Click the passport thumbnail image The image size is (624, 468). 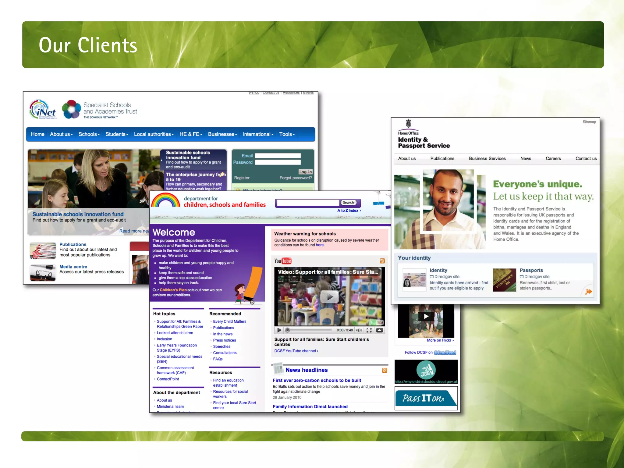coord(504,280)
